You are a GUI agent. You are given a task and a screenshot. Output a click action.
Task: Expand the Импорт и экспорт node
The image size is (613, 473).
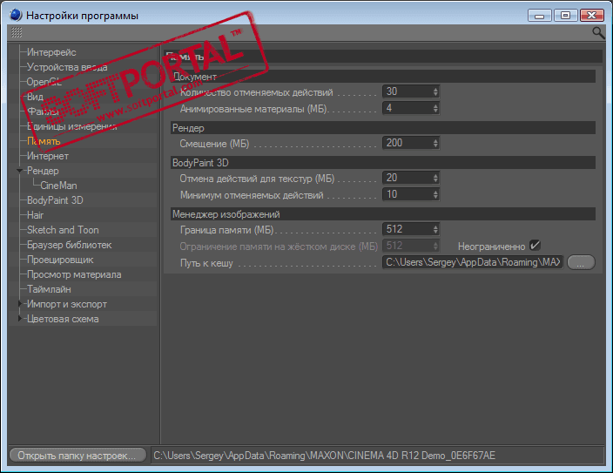click(x=19, y=304)
